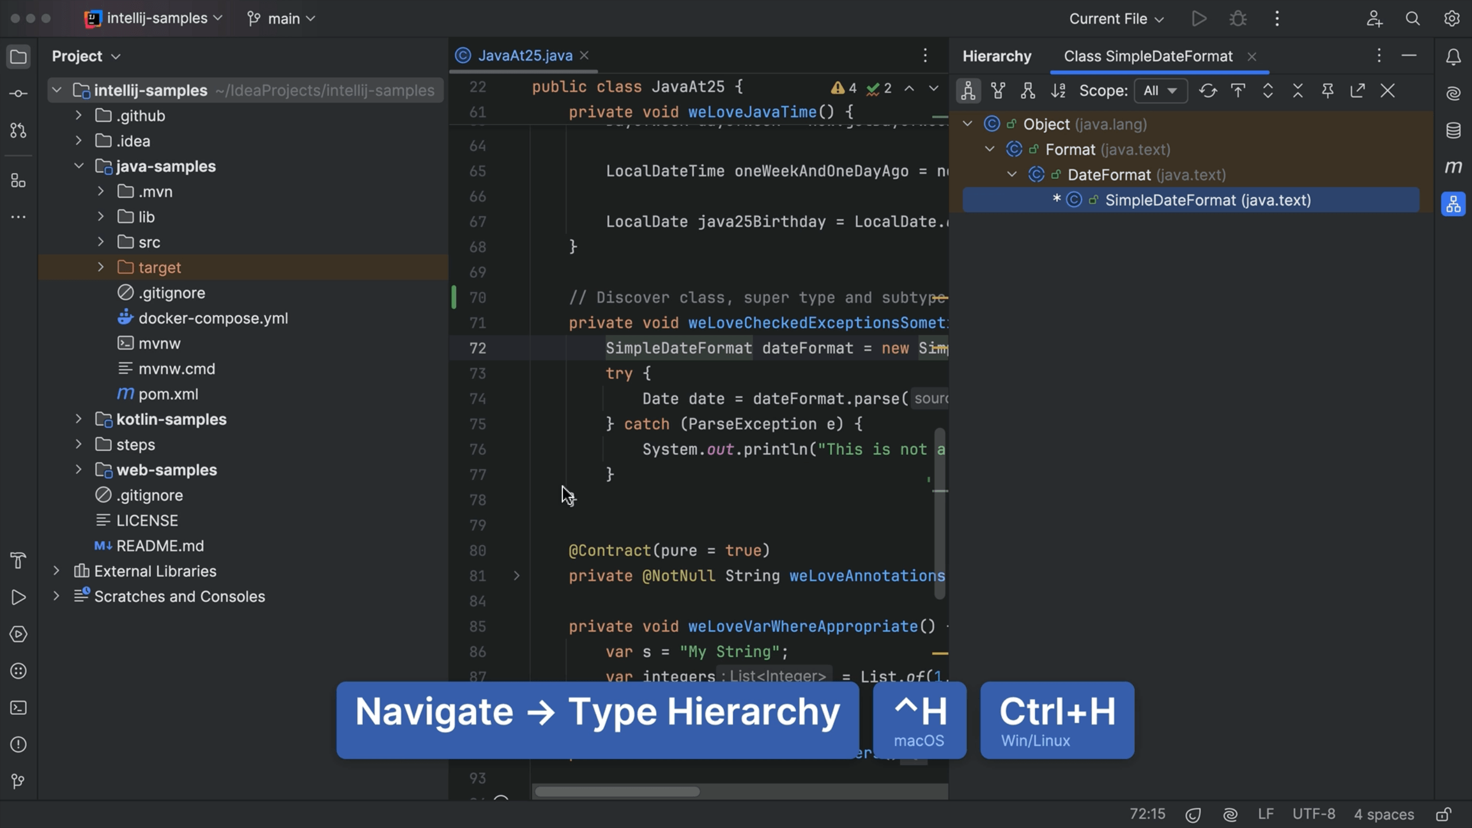Collapse all nodes in hierarchy view
The width and height of the screenshot is (1472, 828).
tap(1298, 90)
